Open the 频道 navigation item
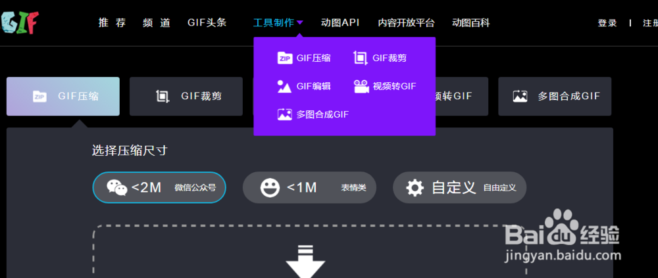The height and width of the screenshot is (278, 658). [157, 22]
